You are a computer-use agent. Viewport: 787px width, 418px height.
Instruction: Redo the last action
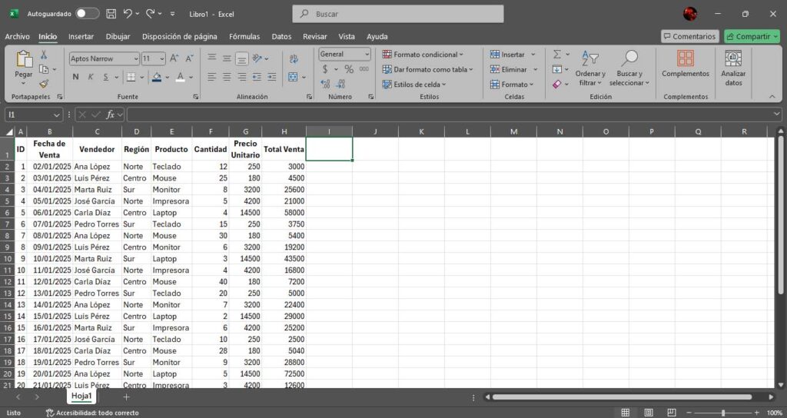pyautogui.click(x=150, y=14)
